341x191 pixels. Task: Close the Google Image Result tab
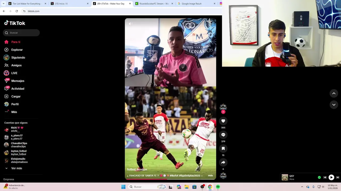[x=214, y=4]
